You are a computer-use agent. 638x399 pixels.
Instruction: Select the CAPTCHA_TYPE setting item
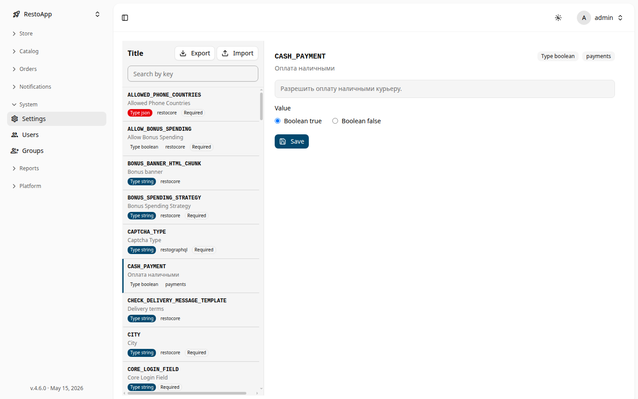(191, 242)
